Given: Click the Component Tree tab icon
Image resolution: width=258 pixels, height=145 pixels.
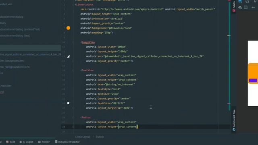Looking at the screenshot, I should [234, 130].
